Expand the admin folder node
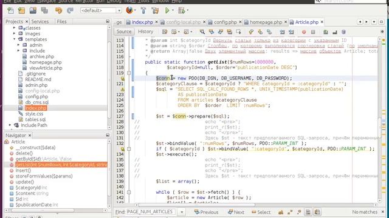Image resolution: width=389 pixels, height=218 pixels. click(x=19, y=45)
